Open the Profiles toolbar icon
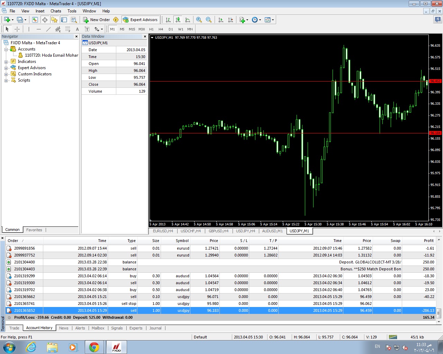443x354 pixels. [x=20, y=20]
